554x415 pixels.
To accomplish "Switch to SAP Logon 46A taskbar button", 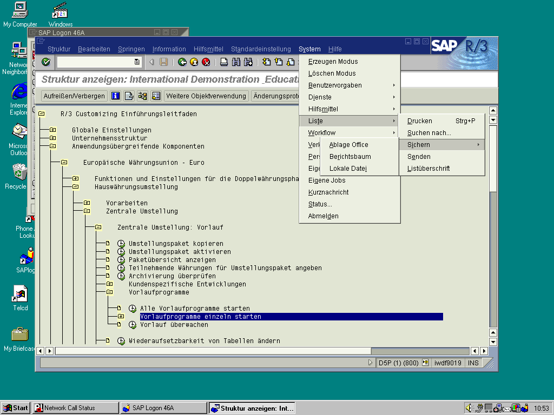I will tap(163, 408).
